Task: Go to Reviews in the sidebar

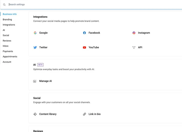Action: pos(7,41)
